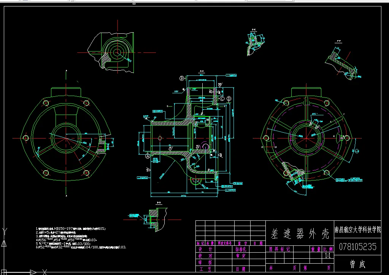
Task: Select note line 4 starting with 4ø156
Action: click(67, 240)
